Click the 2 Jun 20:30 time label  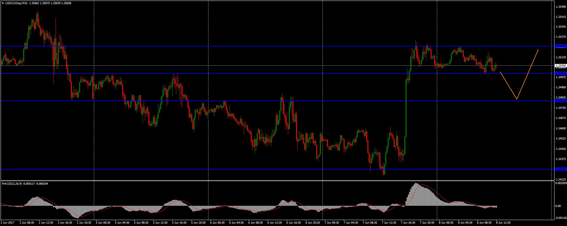[84, 222]
